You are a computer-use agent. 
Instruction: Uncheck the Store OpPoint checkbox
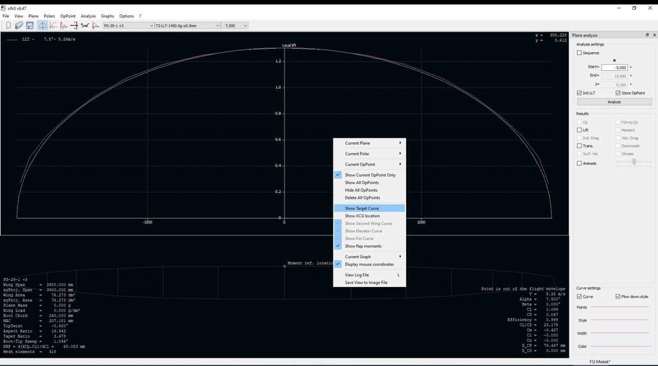[618, 93]
